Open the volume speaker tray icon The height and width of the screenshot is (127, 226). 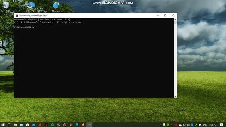(188, 125)
